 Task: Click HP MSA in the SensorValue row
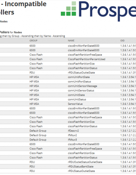34,104
